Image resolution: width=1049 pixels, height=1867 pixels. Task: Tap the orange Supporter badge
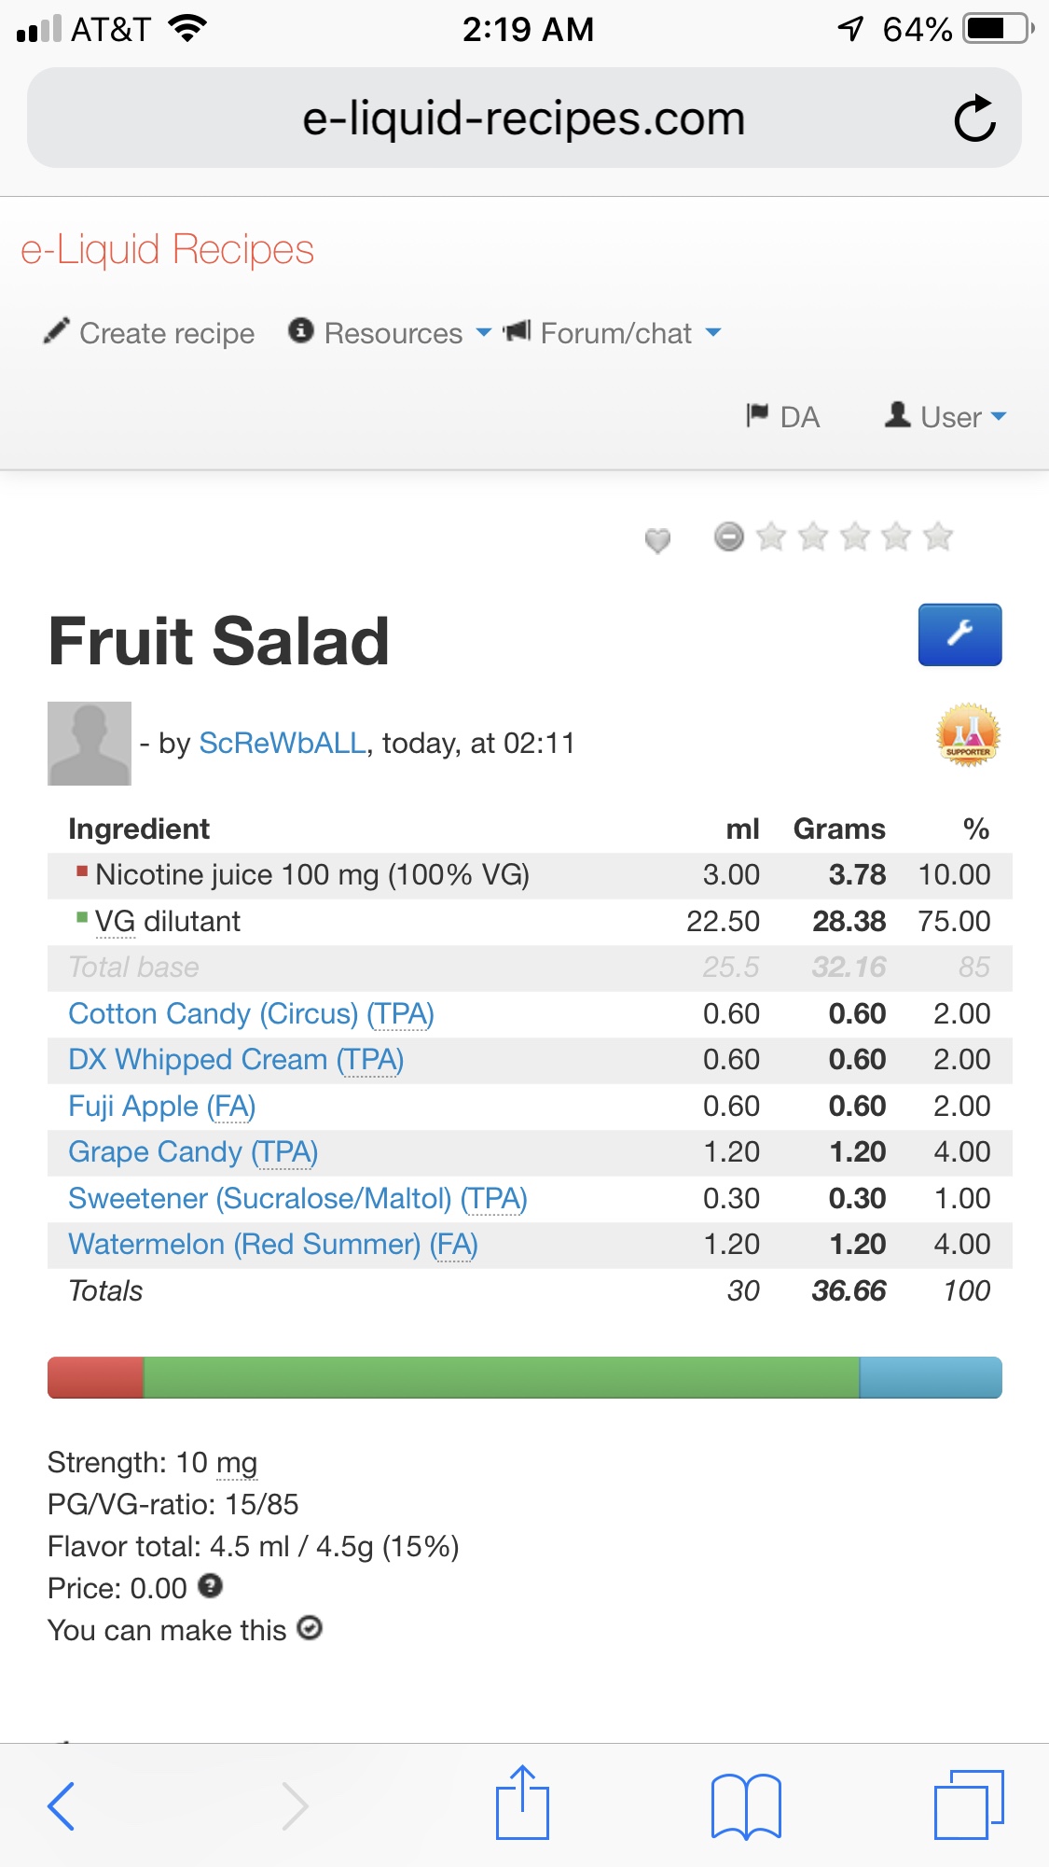968,735
